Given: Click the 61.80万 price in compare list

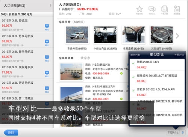Looking at the screenshot, I should point(141,95).
